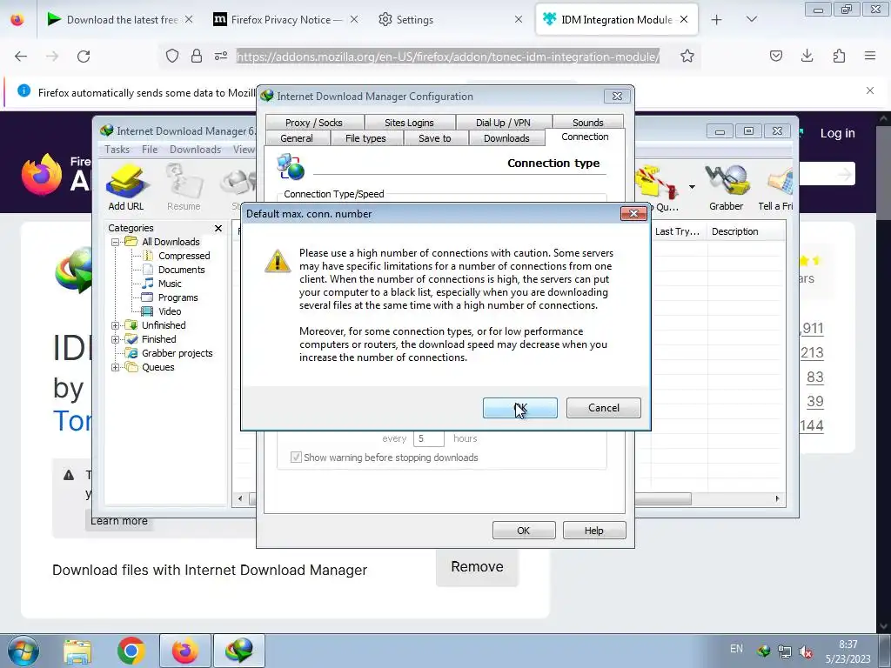The image size is (891, 668).
Task: Click Log in on the add-ons page
Action: 837,133
